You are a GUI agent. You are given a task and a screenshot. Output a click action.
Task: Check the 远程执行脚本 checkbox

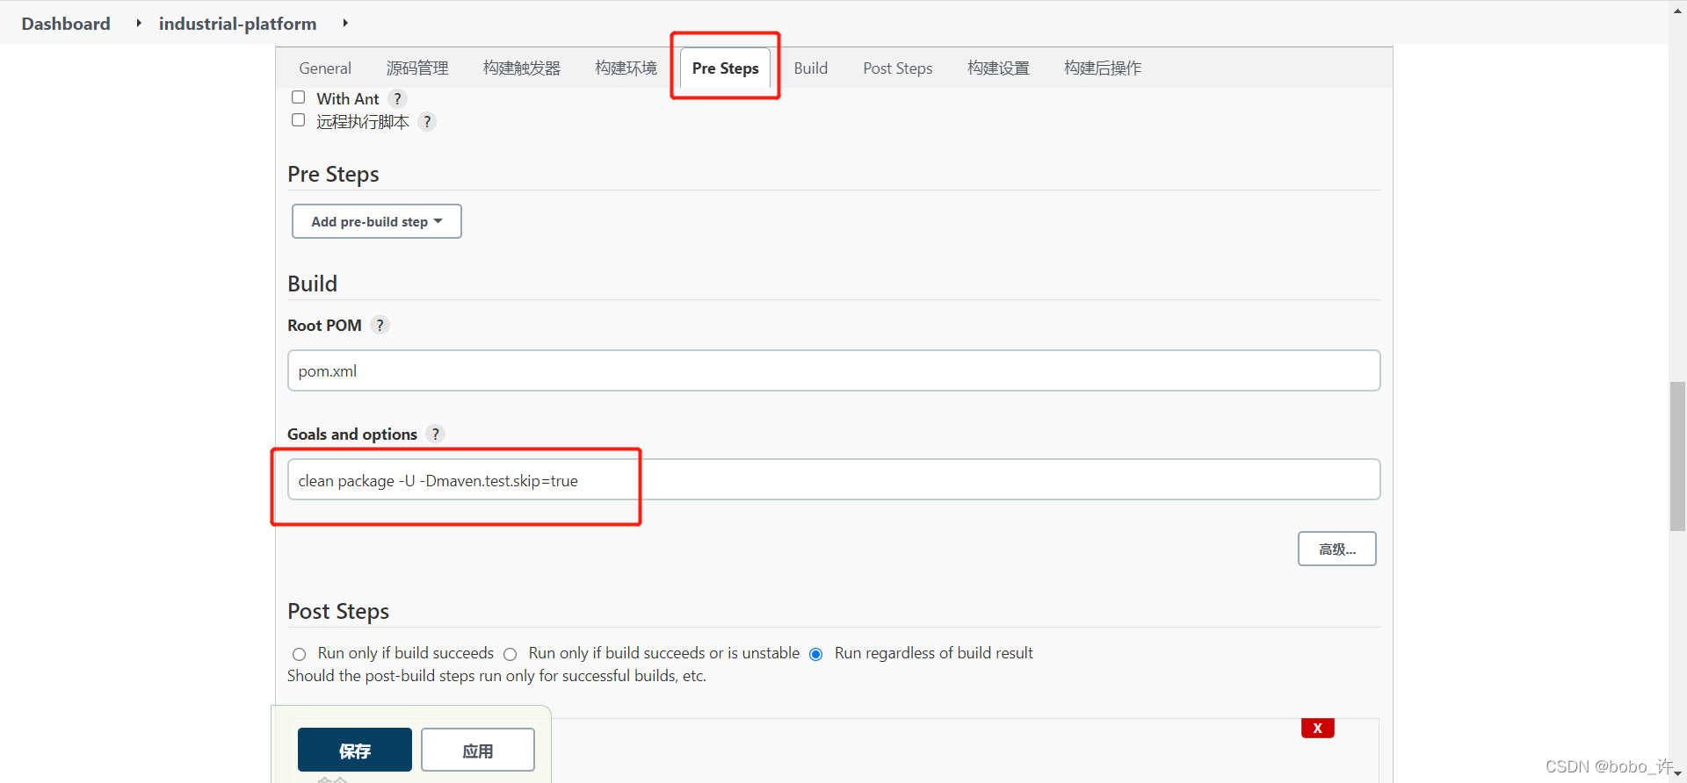click(299, 120)
